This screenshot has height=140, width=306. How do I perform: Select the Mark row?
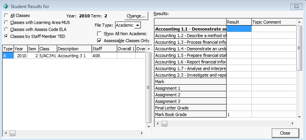tap(190, 82)
